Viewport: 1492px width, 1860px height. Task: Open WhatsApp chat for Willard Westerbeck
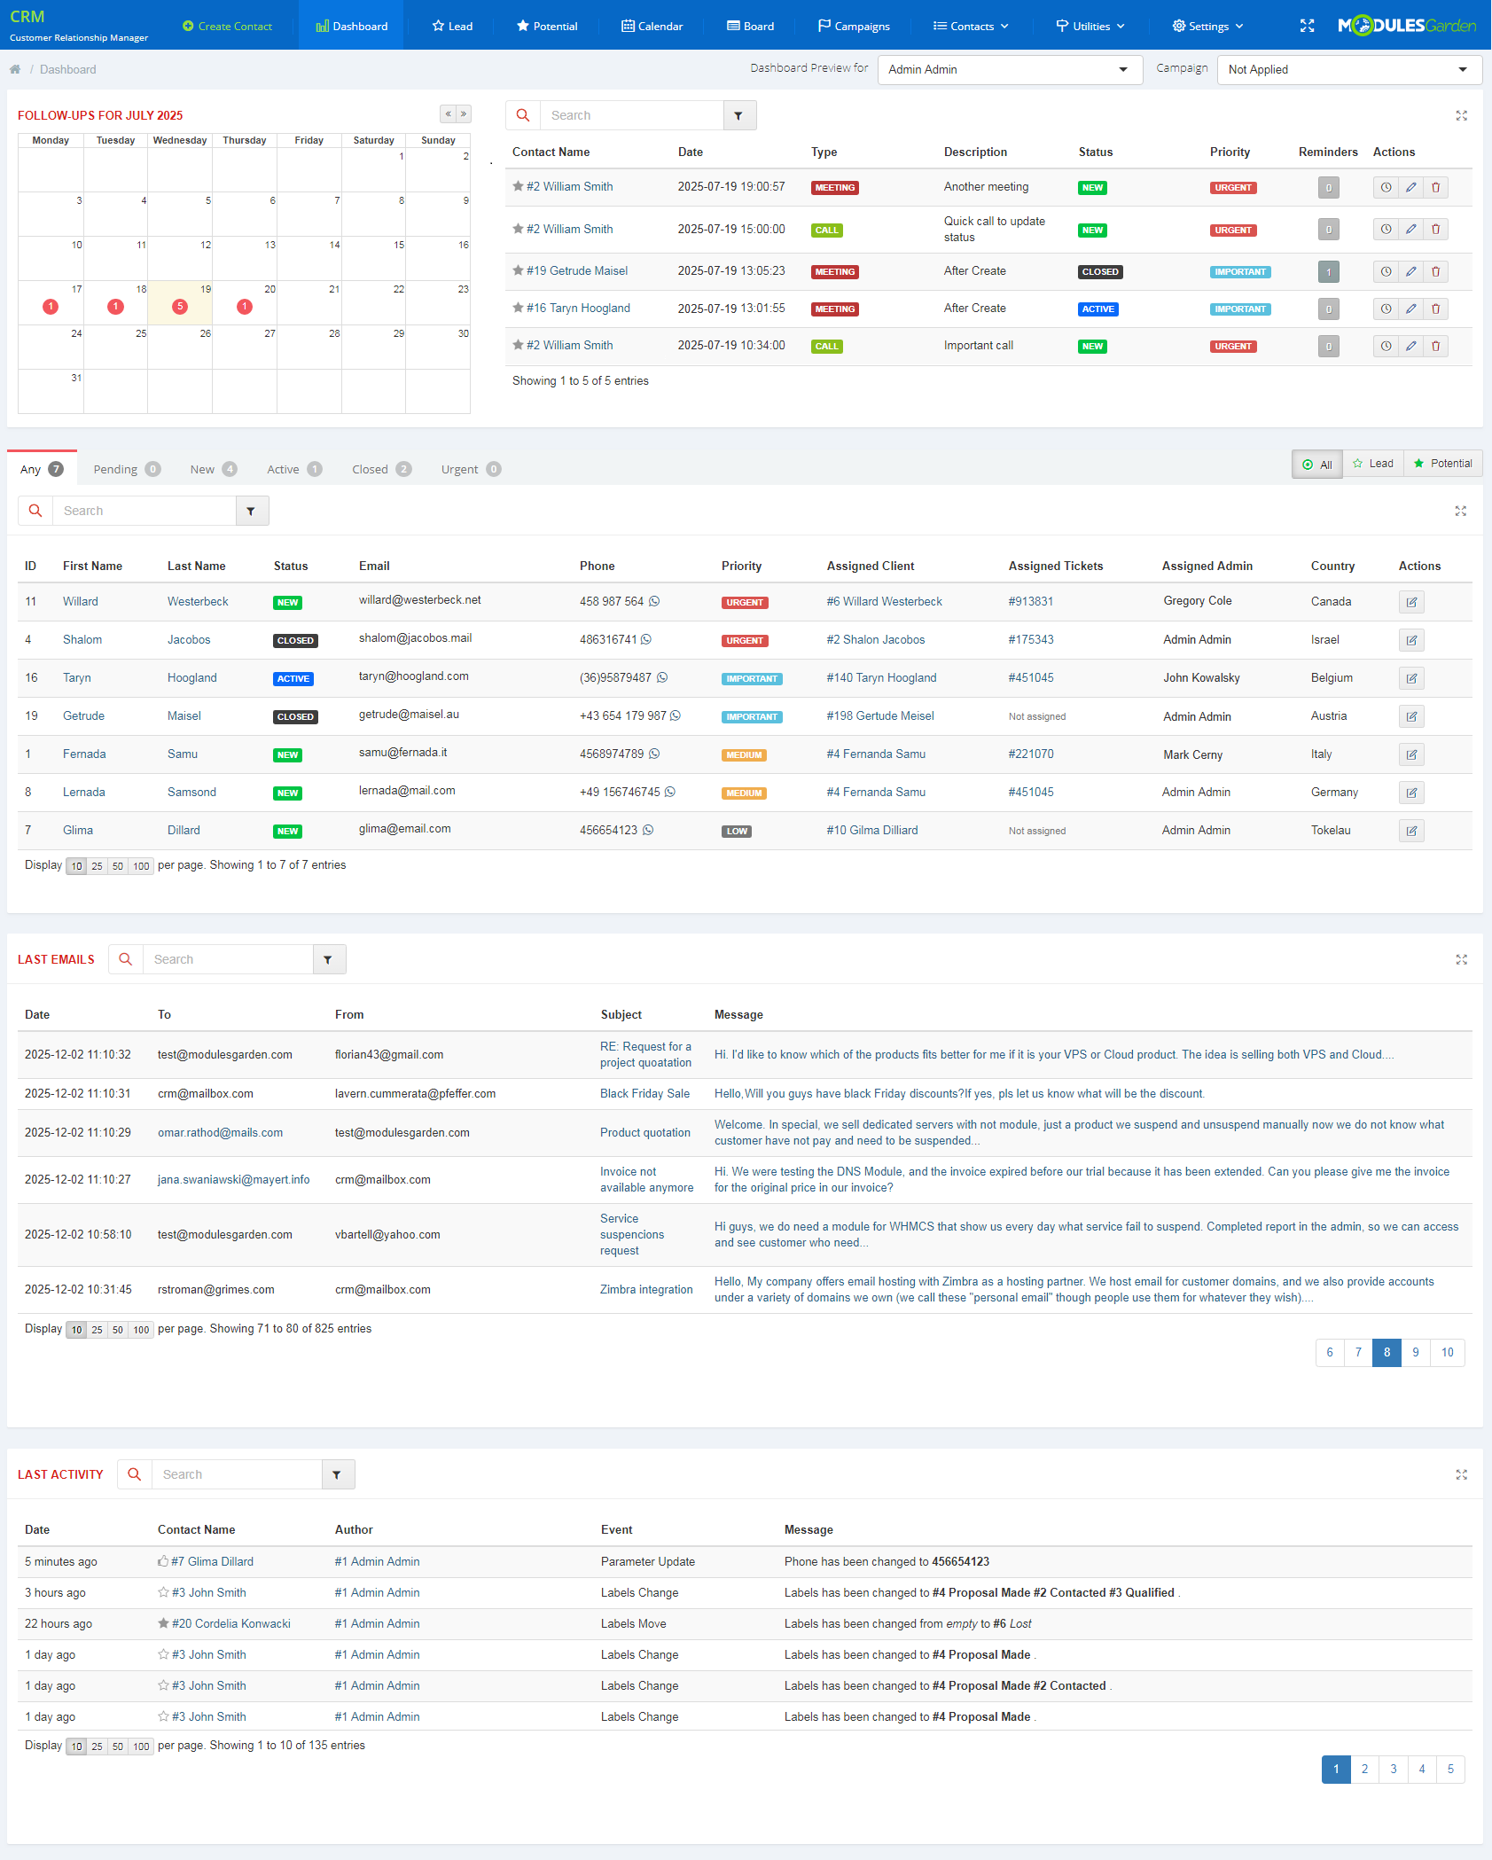[x=655, y=601]
